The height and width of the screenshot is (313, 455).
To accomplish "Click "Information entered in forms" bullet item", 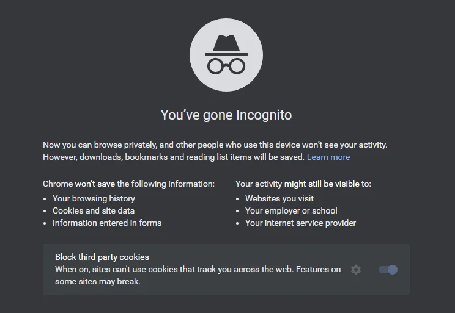I will 107,223.
